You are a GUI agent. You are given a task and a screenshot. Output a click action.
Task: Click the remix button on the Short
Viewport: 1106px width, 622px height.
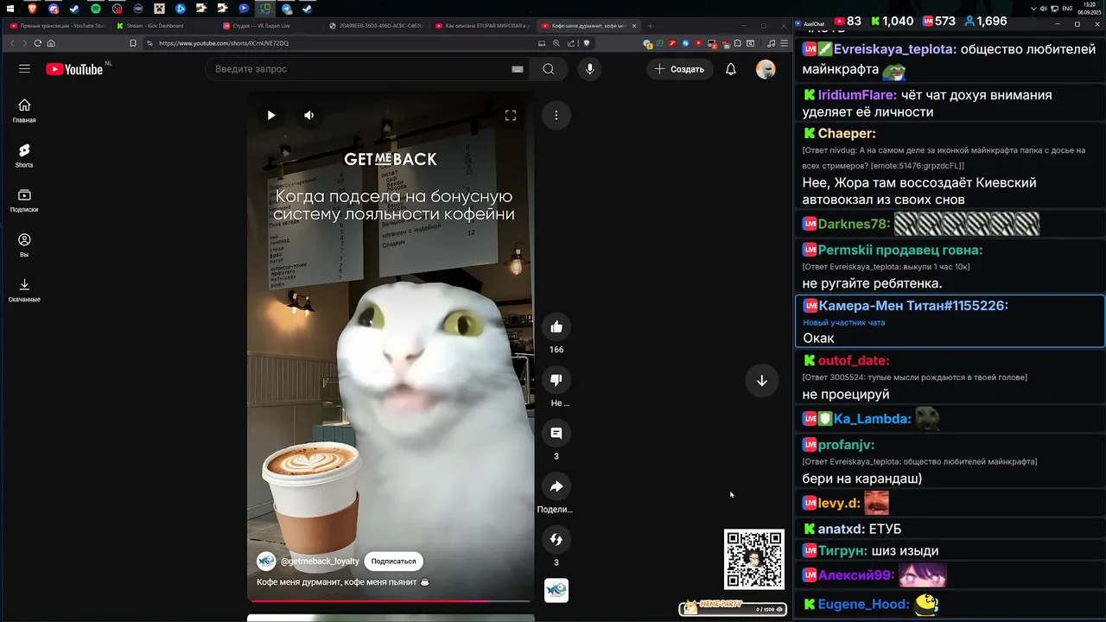556,540
